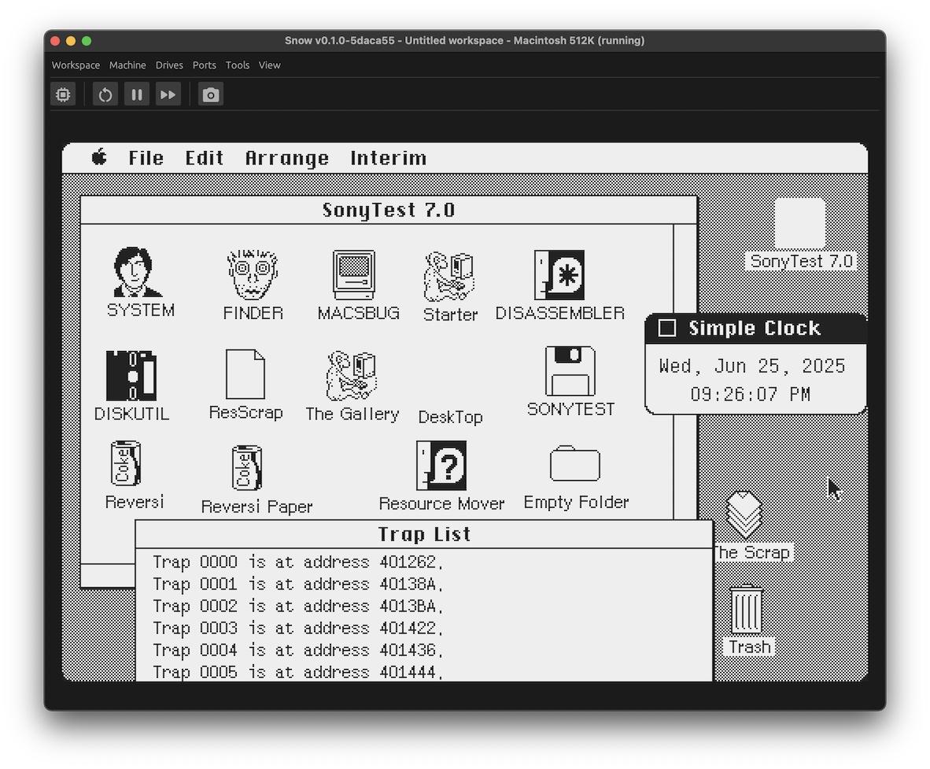
Task: Click the SonyTest 7.0 window title bar
Action: (x=389, y=210)
